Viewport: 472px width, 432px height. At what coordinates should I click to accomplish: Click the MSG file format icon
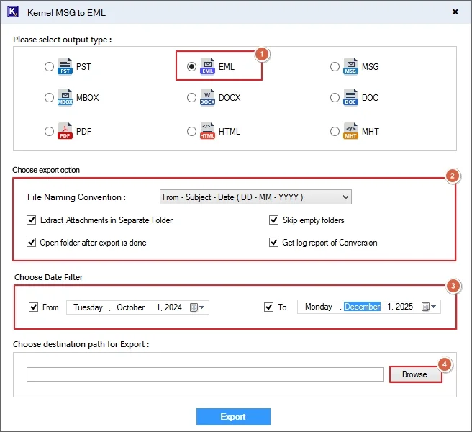(x=350, y=66)
